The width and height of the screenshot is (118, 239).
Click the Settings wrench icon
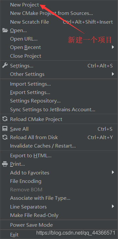tap(5, 66)
